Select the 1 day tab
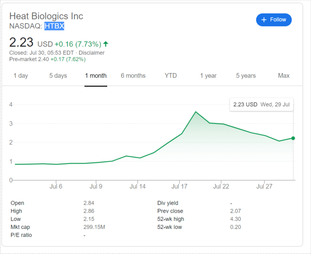This screenshot has height=254, width=311. click(x=21, y=76)
